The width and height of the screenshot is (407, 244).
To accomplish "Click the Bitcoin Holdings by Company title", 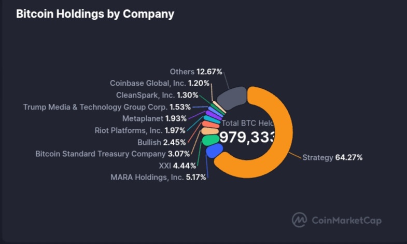I will tap(95, 14).
